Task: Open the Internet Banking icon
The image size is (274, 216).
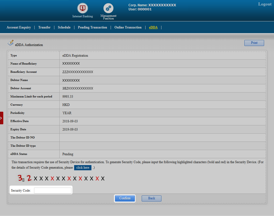Action: point(82,8)
